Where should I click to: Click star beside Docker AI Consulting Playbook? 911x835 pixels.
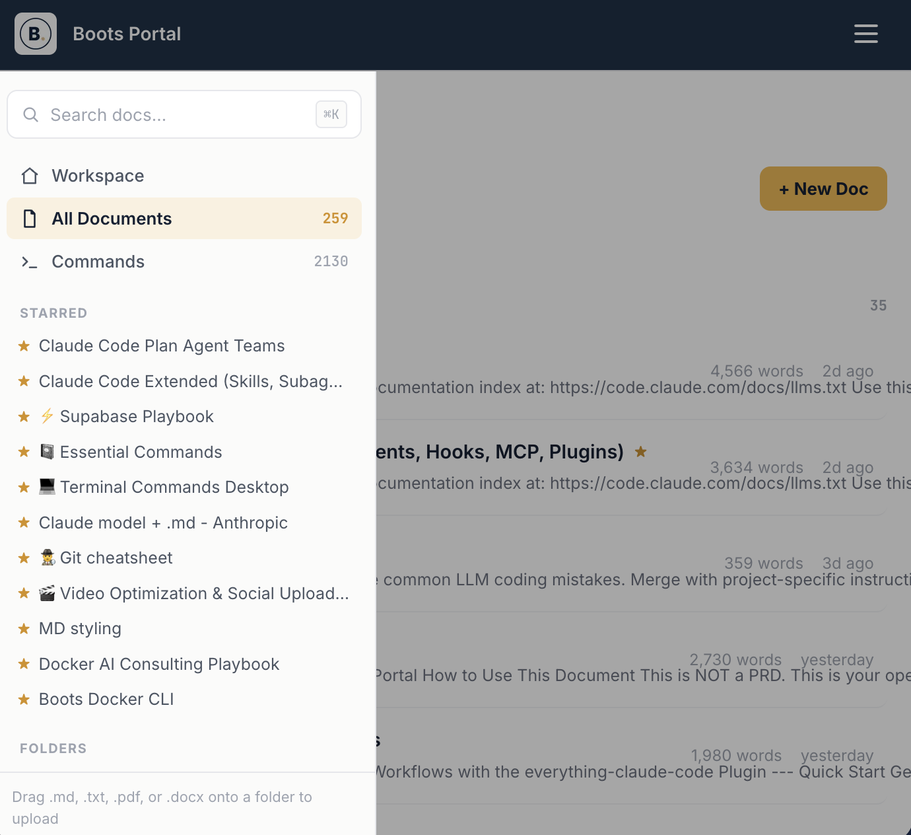pos(24,664)
